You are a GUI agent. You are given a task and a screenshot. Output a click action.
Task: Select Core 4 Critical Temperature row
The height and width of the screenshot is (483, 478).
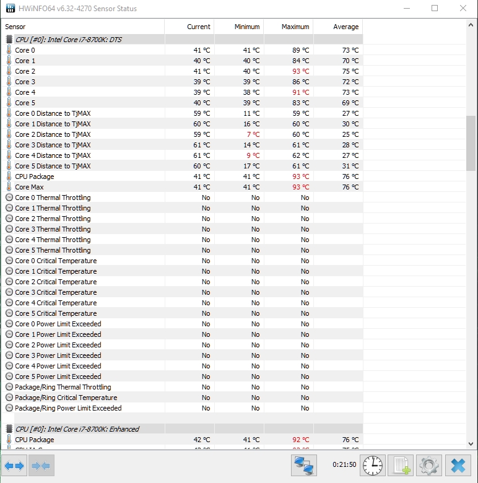coord(182,303)
